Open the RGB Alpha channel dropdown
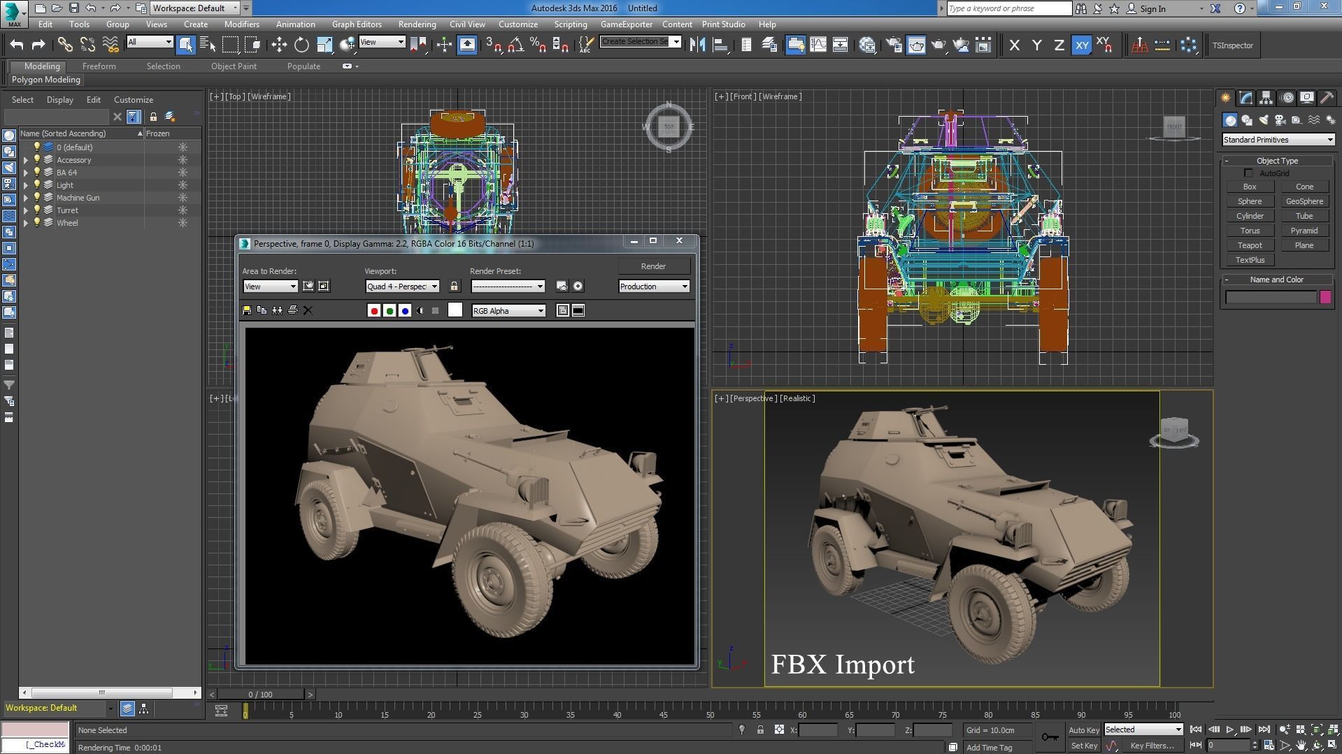Image resolution: width=1342 pixels, height=754 pixels. click(508, 311)
